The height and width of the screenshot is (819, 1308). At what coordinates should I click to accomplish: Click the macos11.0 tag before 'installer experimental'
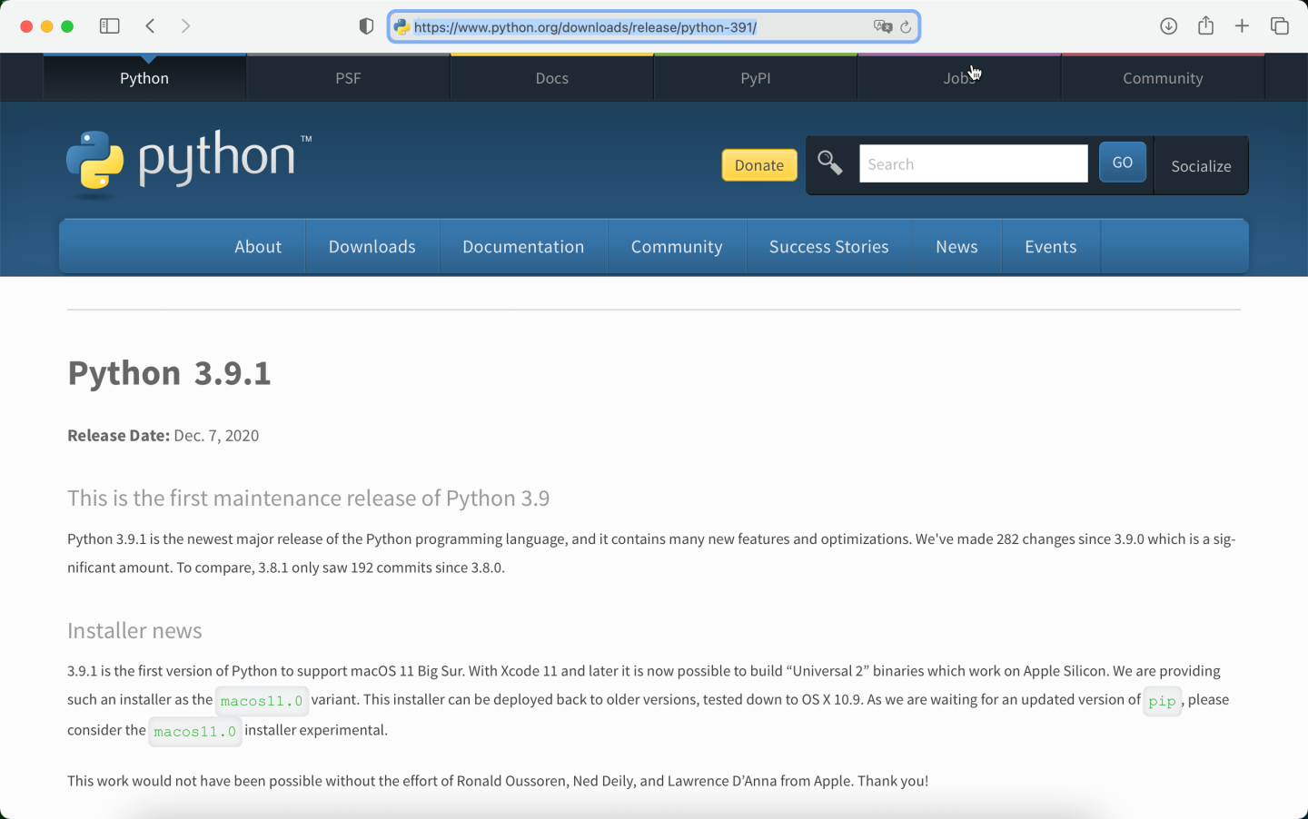coord(195,731)
